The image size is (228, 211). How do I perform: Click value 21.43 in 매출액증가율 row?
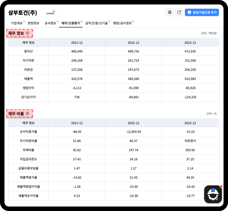click(134, 178)
